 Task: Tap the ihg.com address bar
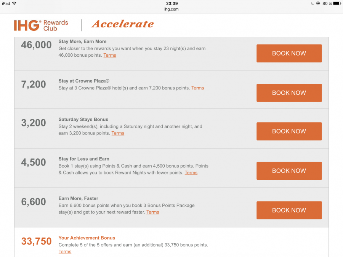click(172, 9)
